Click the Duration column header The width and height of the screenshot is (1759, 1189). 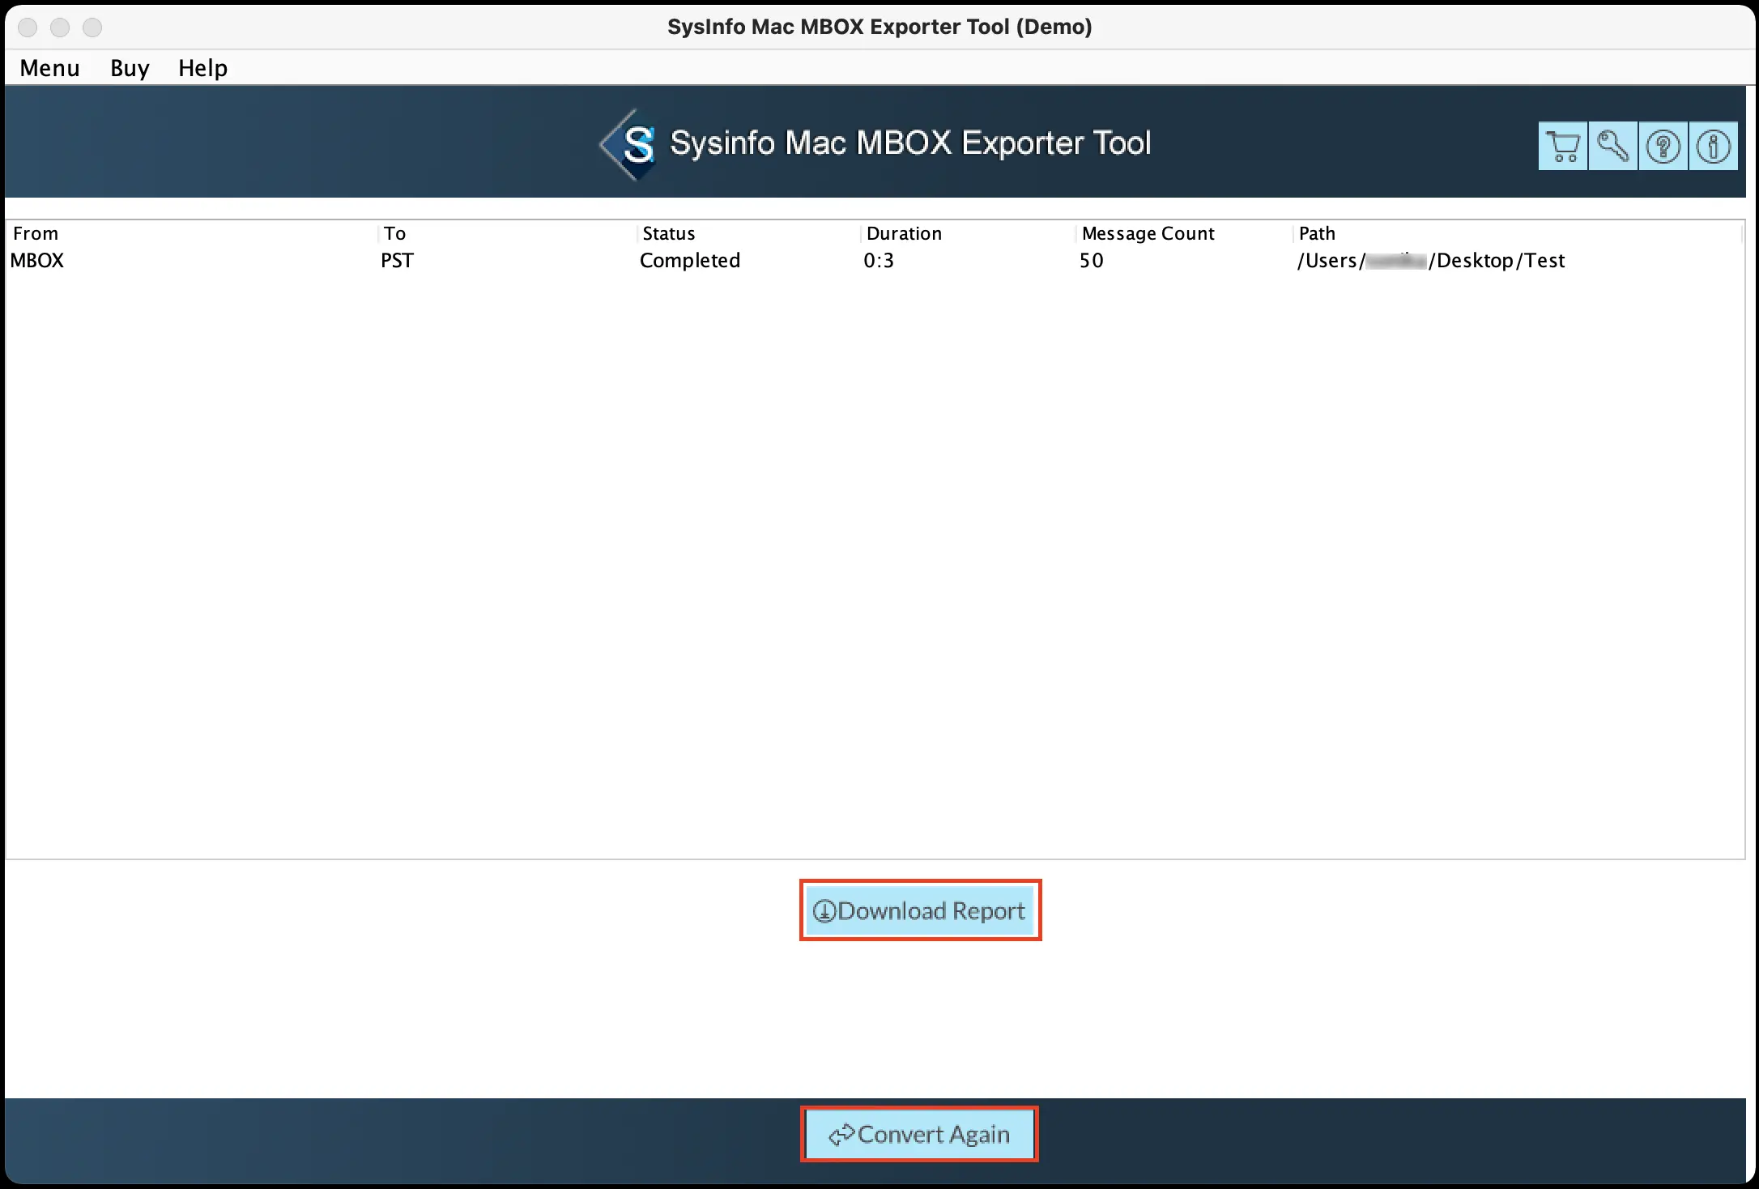pyautogui.click(x=904, y=233)
